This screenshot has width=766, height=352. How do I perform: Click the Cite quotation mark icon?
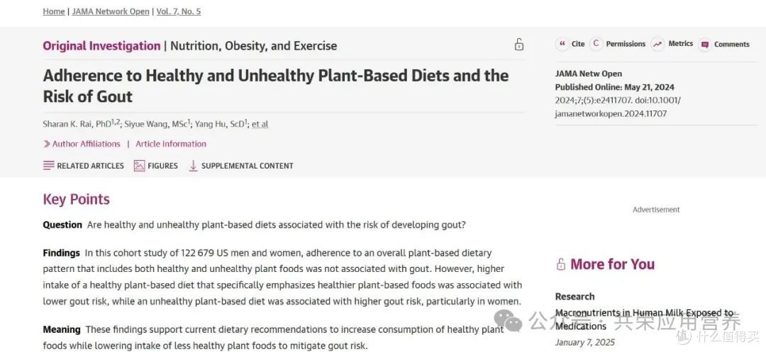562,44
